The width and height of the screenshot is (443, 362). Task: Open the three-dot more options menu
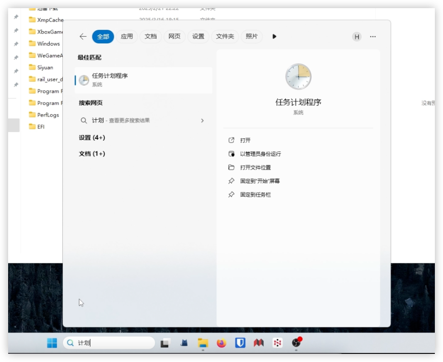coord(373,37)
